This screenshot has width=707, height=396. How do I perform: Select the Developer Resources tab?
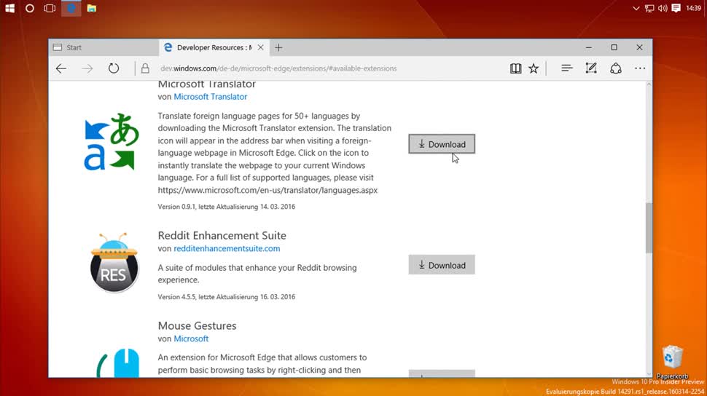point(214,47)
